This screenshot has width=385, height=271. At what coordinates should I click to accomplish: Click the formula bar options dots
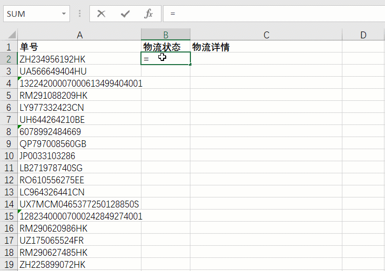pos(79,14)
